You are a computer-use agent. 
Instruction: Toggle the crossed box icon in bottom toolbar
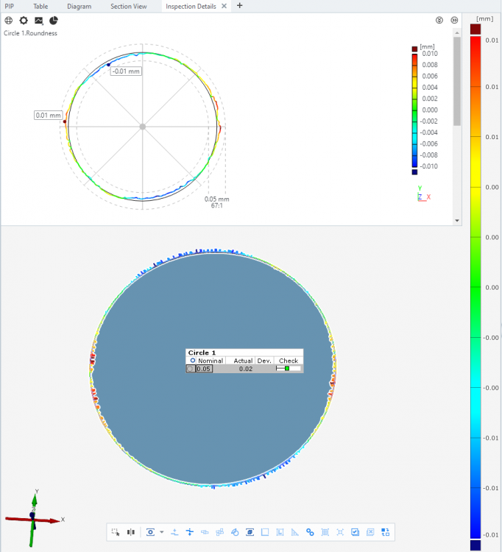[x=370, y=532]
